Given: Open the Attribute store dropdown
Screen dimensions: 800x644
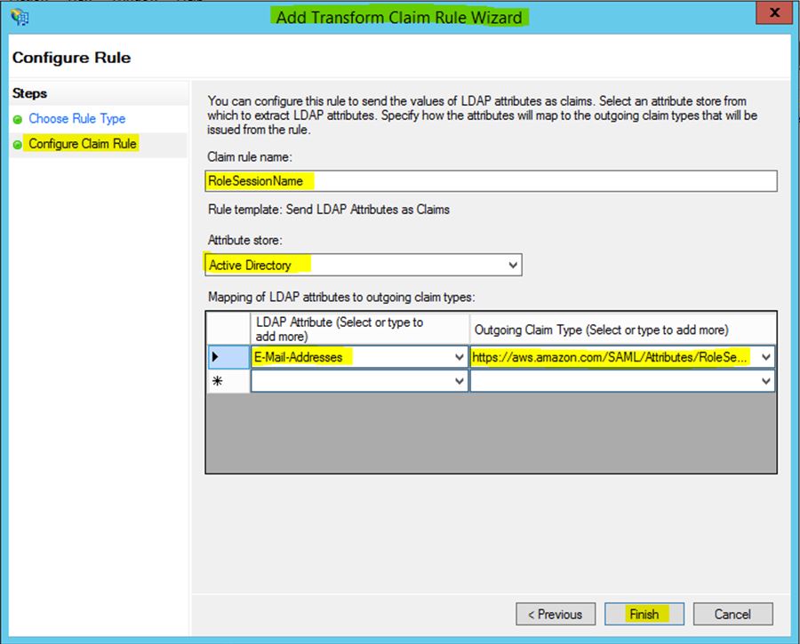Looking at the screenshot, I should tap(512, 265).
